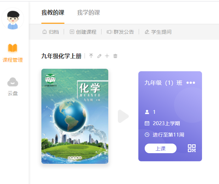Click the pencil icon to edit course
Viewport: 219px width, 184px height.
click(99, 56)
